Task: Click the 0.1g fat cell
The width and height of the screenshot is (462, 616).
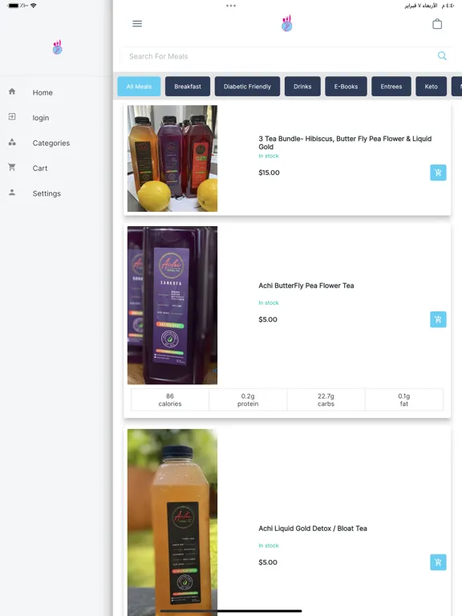Action: pos(404,399)
